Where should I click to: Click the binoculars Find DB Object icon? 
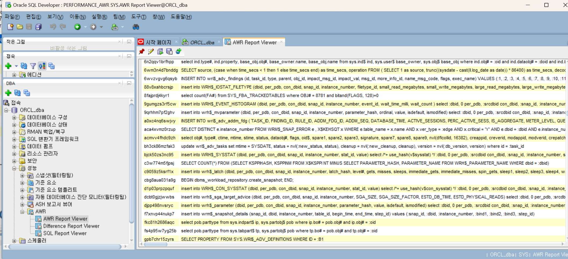(x=136, y=27)
